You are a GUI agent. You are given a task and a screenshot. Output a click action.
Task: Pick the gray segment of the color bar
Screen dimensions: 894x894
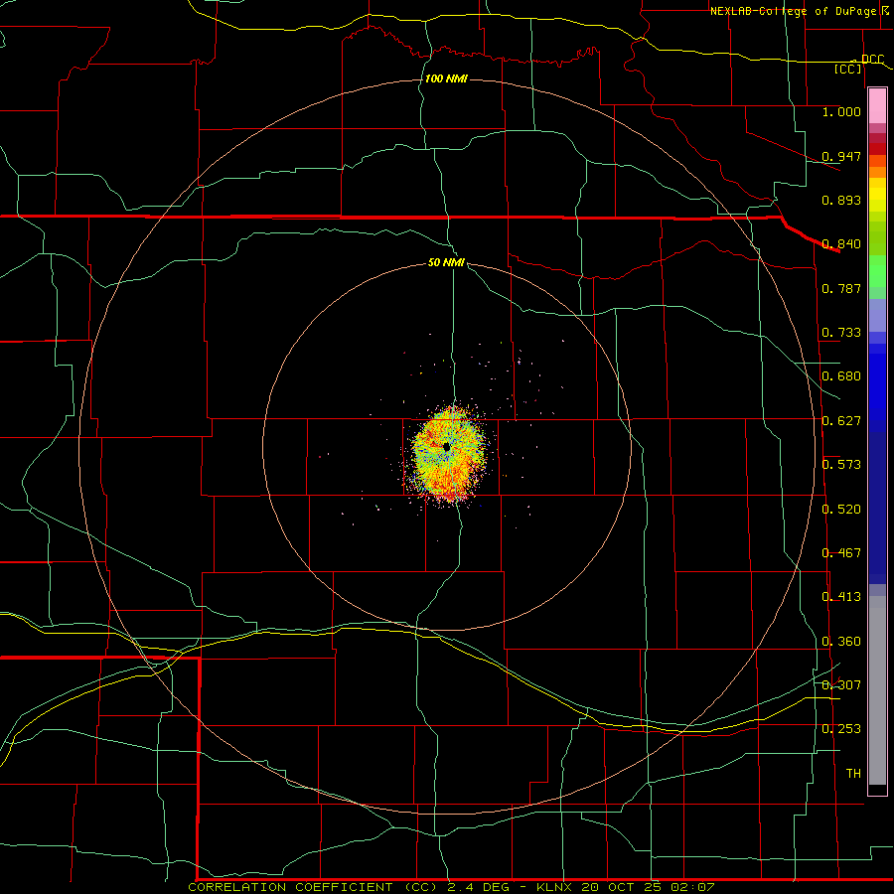tap(877, 690)
